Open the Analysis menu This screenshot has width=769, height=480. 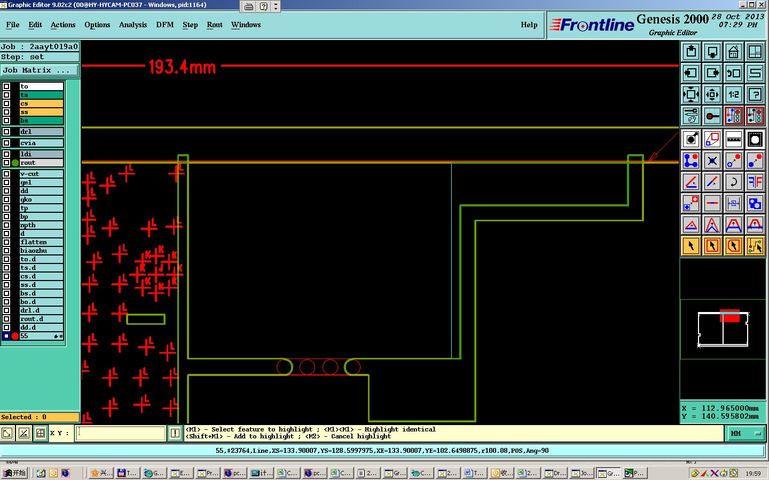(133, 25)
